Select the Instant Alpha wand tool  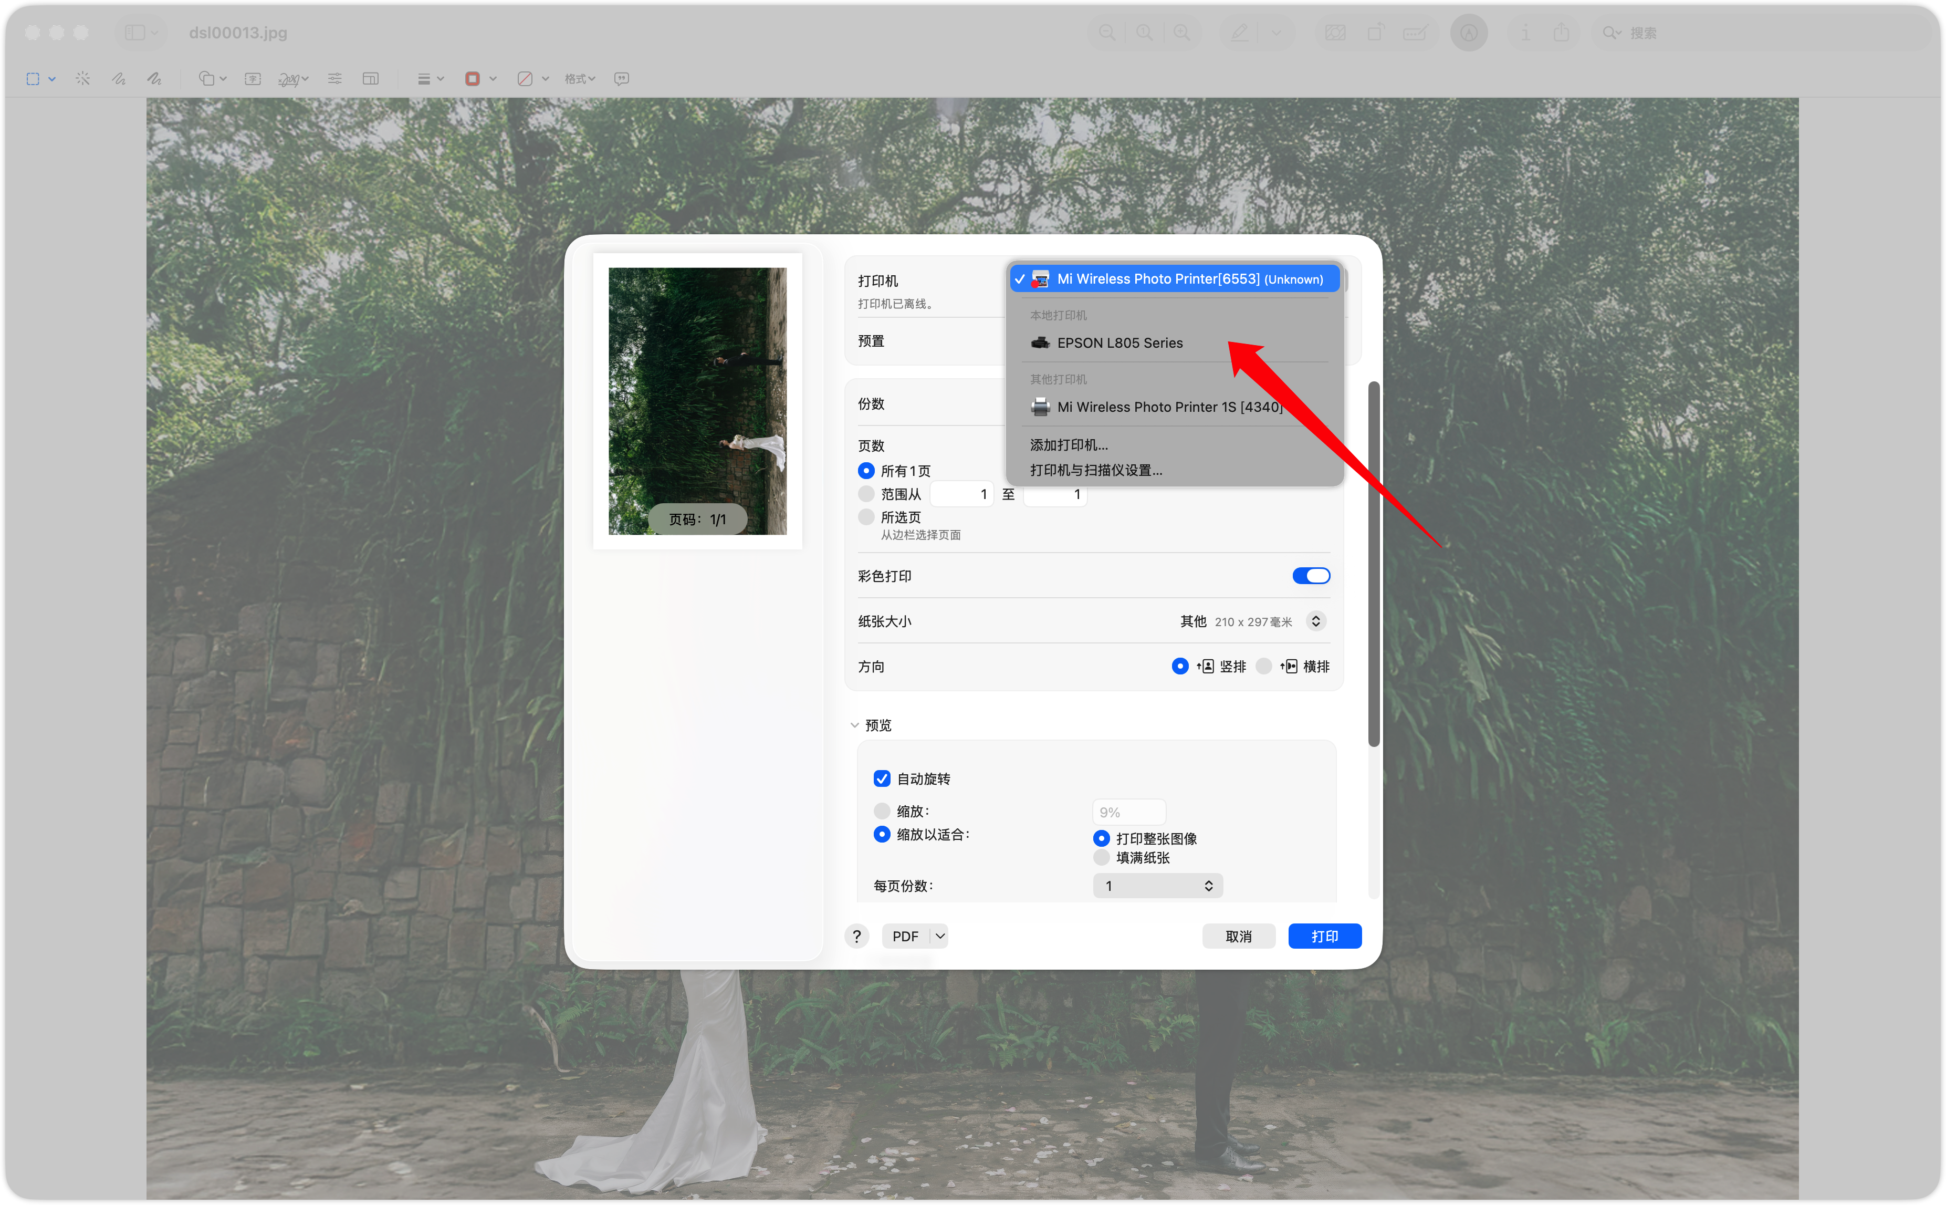(83, 78)
